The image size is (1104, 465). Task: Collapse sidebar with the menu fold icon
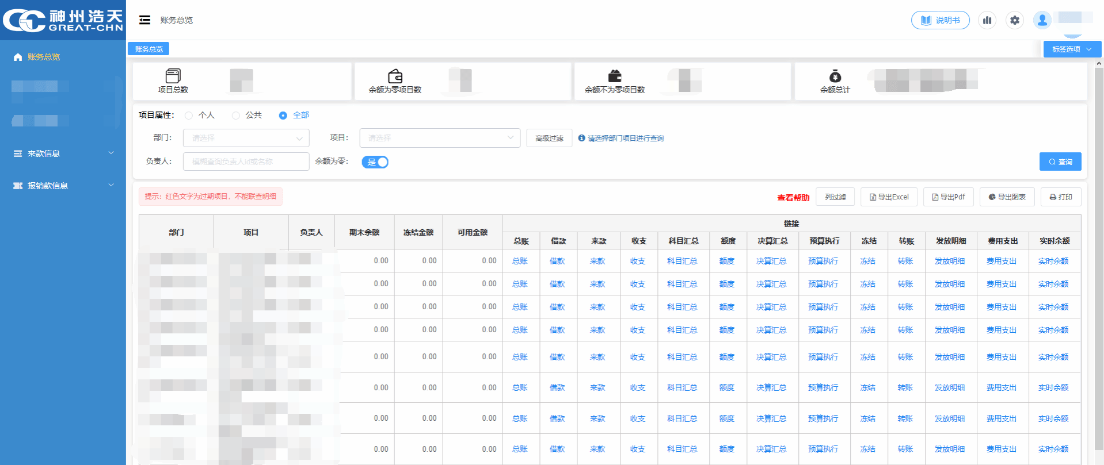click(x=144, y=20)
